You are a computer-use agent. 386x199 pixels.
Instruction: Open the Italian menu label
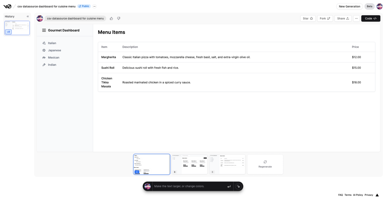[52, 43]
